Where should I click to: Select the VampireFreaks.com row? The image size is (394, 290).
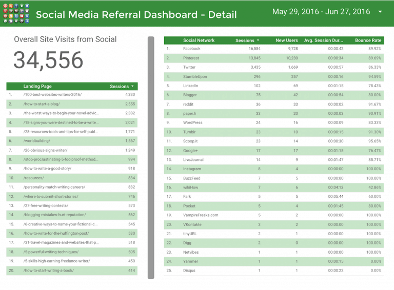coord(201,215)
